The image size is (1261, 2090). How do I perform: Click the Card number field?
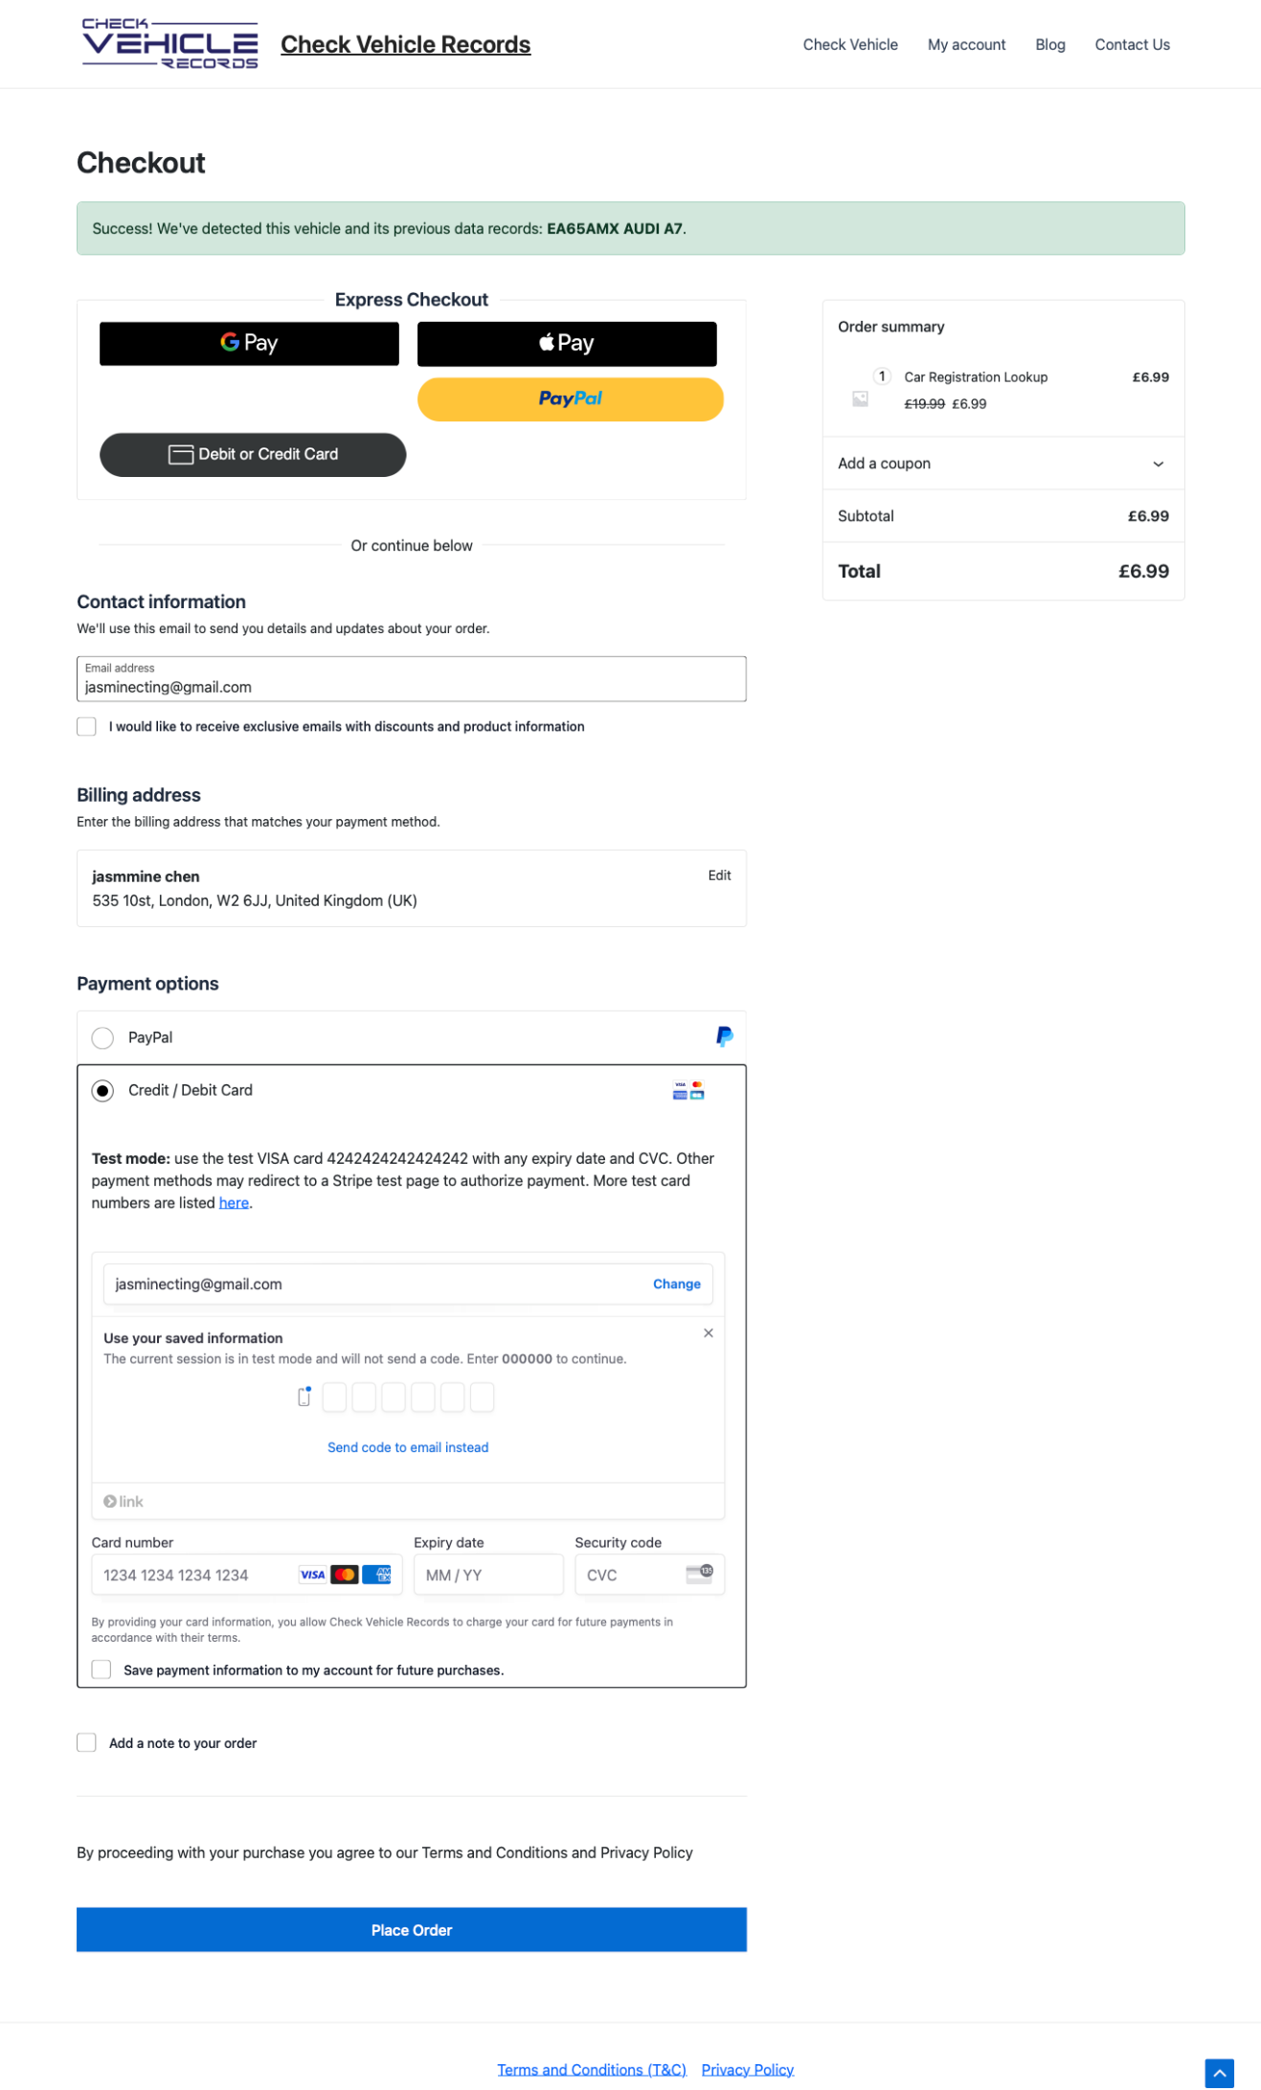247,1575
